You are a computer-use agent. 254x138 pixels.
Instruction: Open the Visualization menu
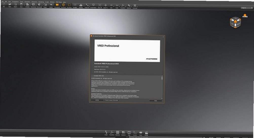15,2
